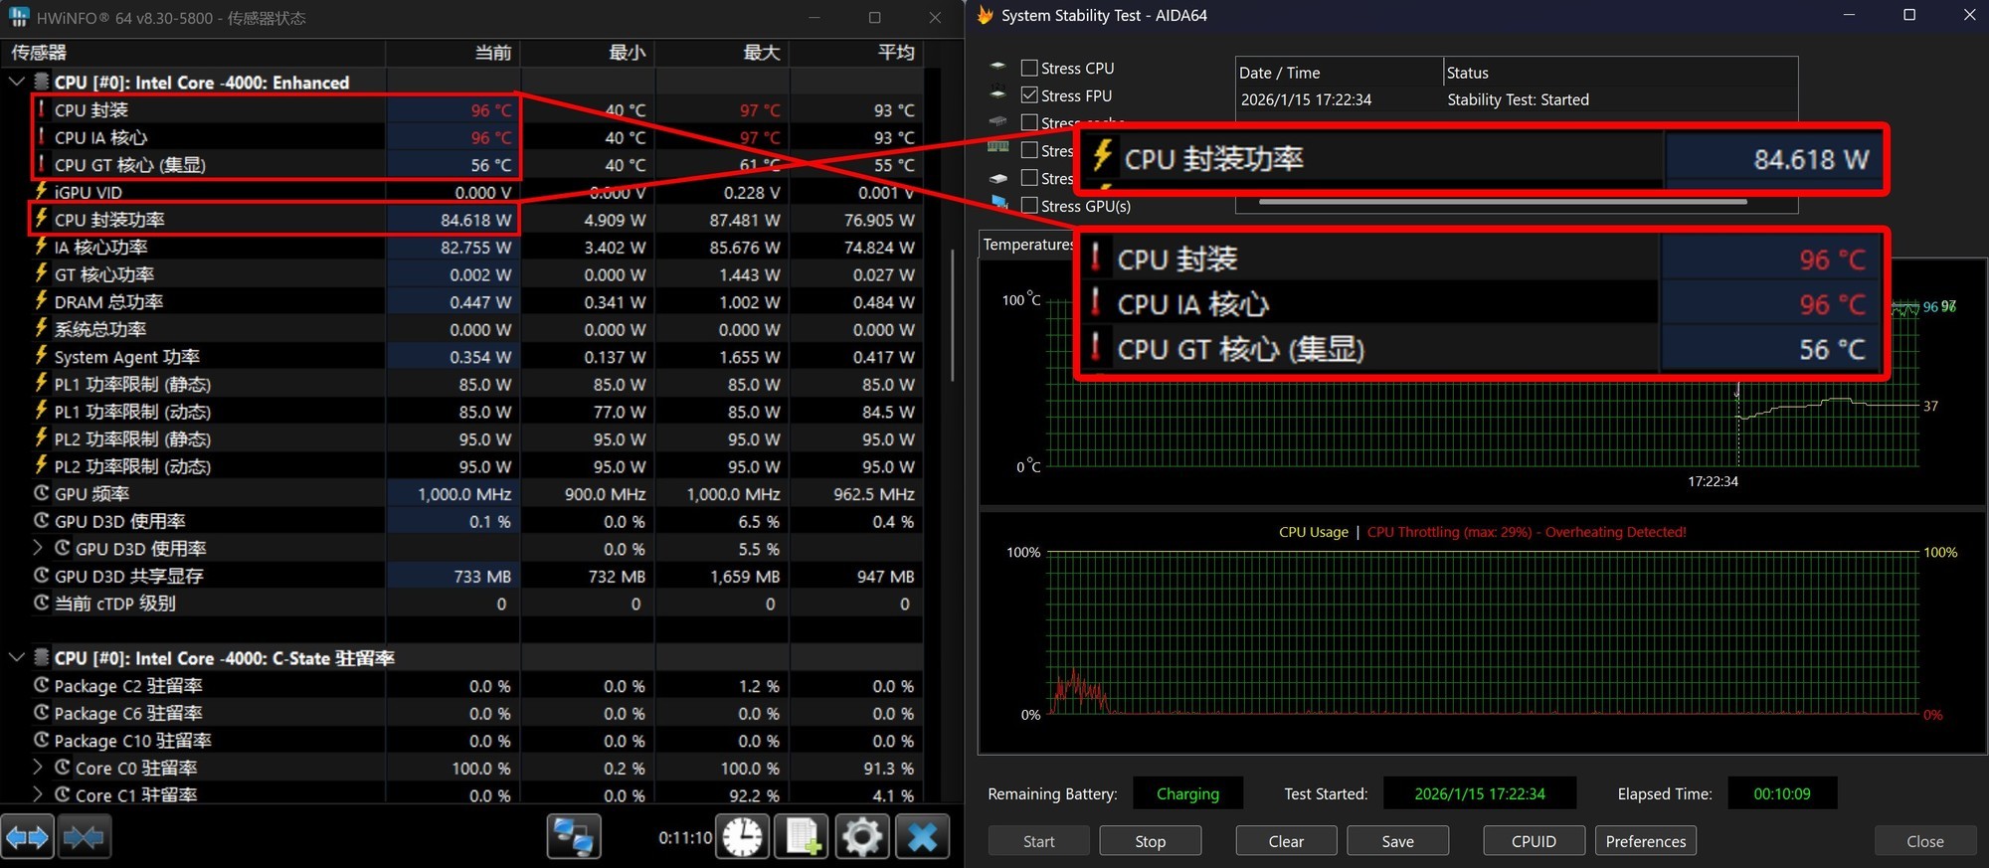Screen dimensions: 1989x868
Task: Click clock icon beside Package C2 驻留率
Action: click(42, 685)
